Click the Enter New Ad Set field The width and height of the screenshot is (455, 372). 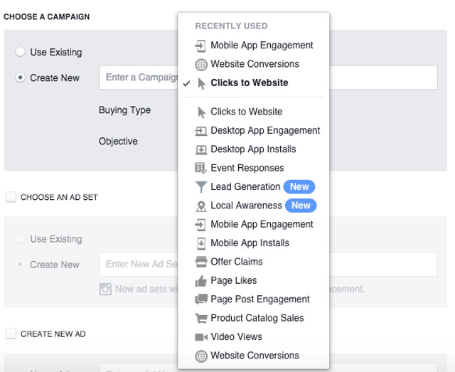pyautogui.click(x=139, y=265)
